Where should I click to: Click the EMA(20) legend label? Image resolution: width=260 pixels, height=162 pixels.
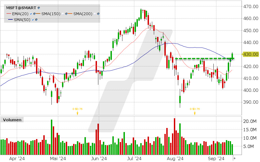click(20, 14)
